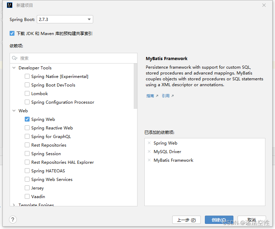Expand the Template Engines group
Image resolution: width=275 pixels, height=229 pixels.
point(14,205)
